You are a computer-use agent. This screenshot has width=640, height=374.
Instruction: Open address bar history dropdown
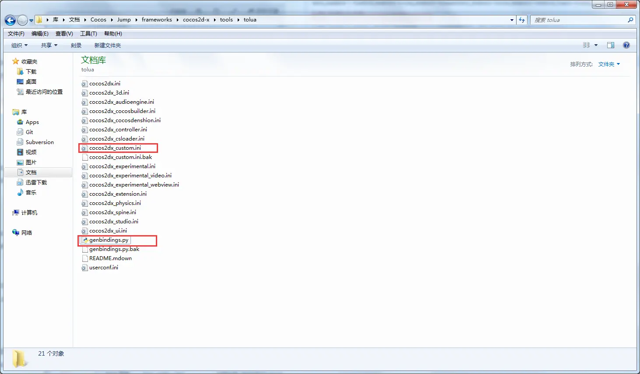tap(512, 20)
